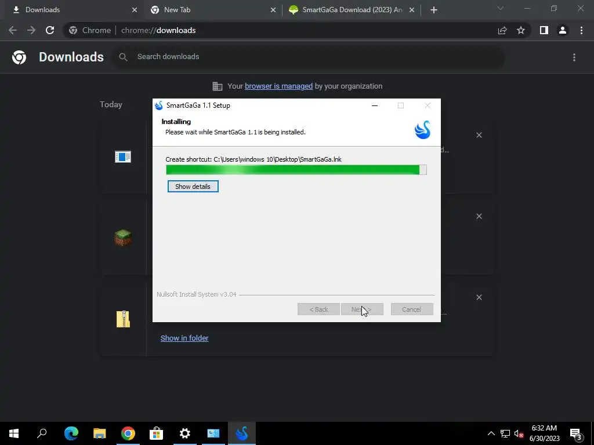Image resolution: width=594 pixels, height=445 pixels.
Task: Go forward in Chrome
Action: coord(31,30)
